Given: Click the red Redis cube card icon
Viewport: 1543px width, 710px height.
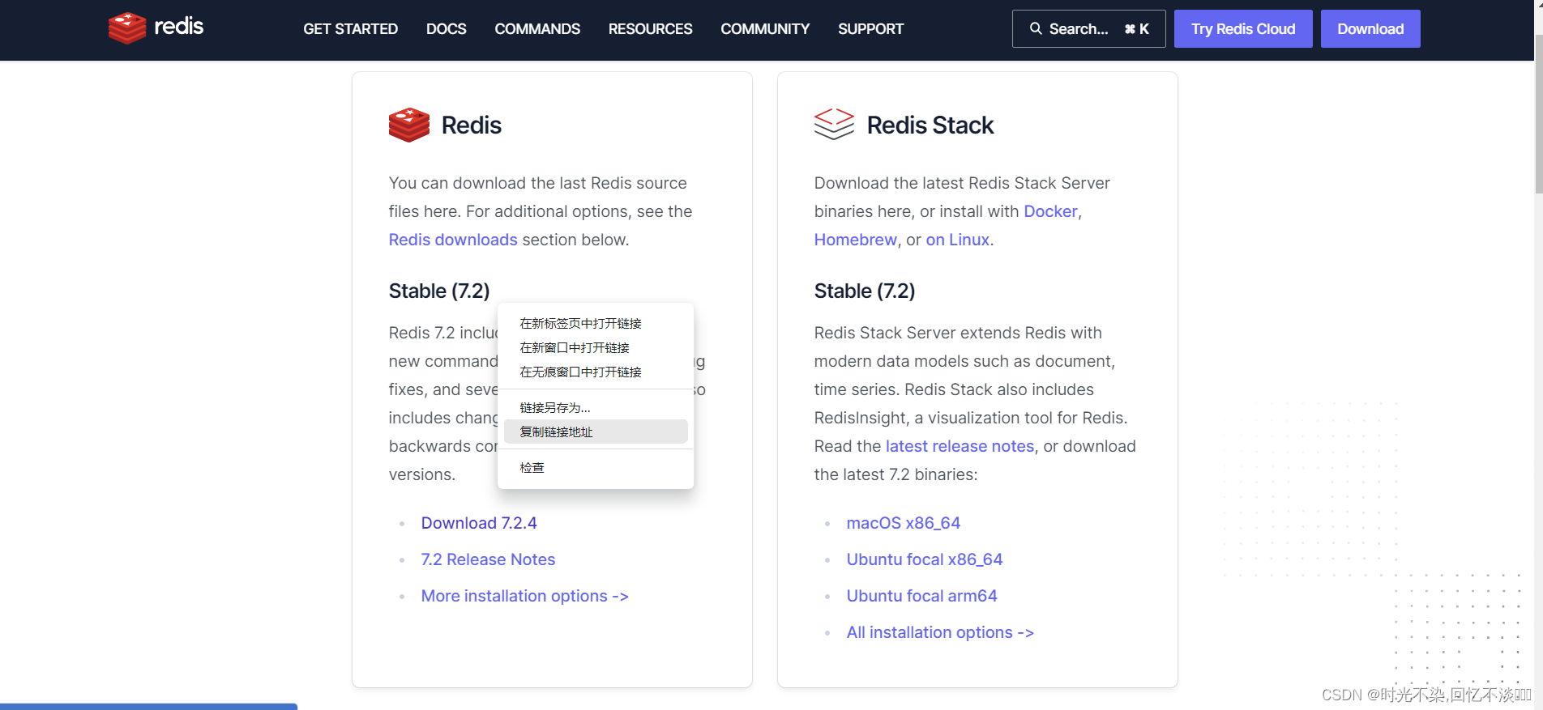Looking at the screenshot, I should point(409,125).
